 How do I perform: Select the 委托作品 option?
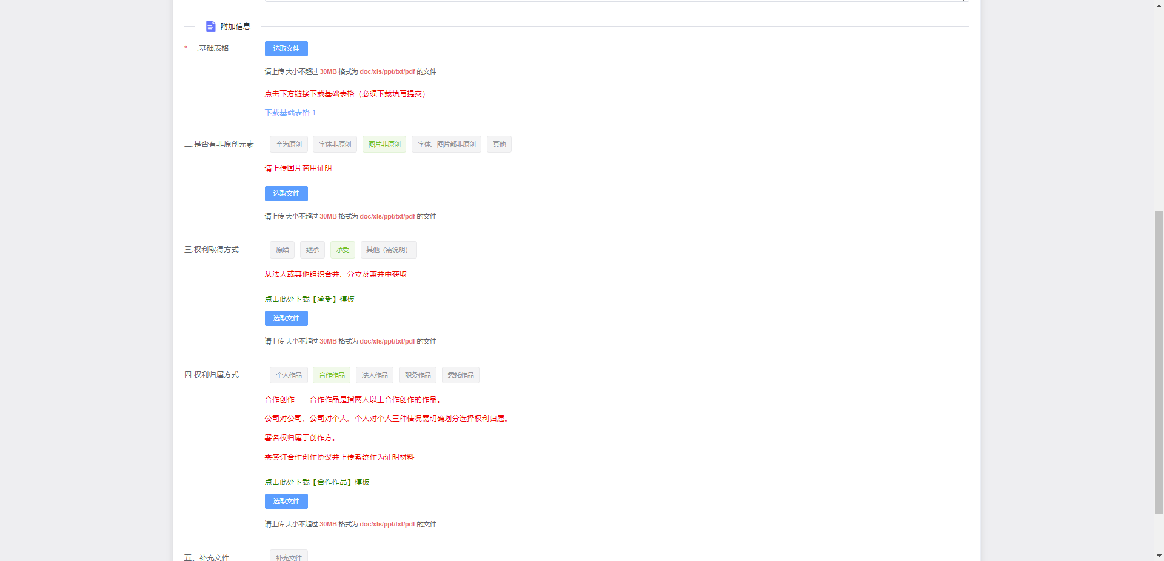pos(460,375)
